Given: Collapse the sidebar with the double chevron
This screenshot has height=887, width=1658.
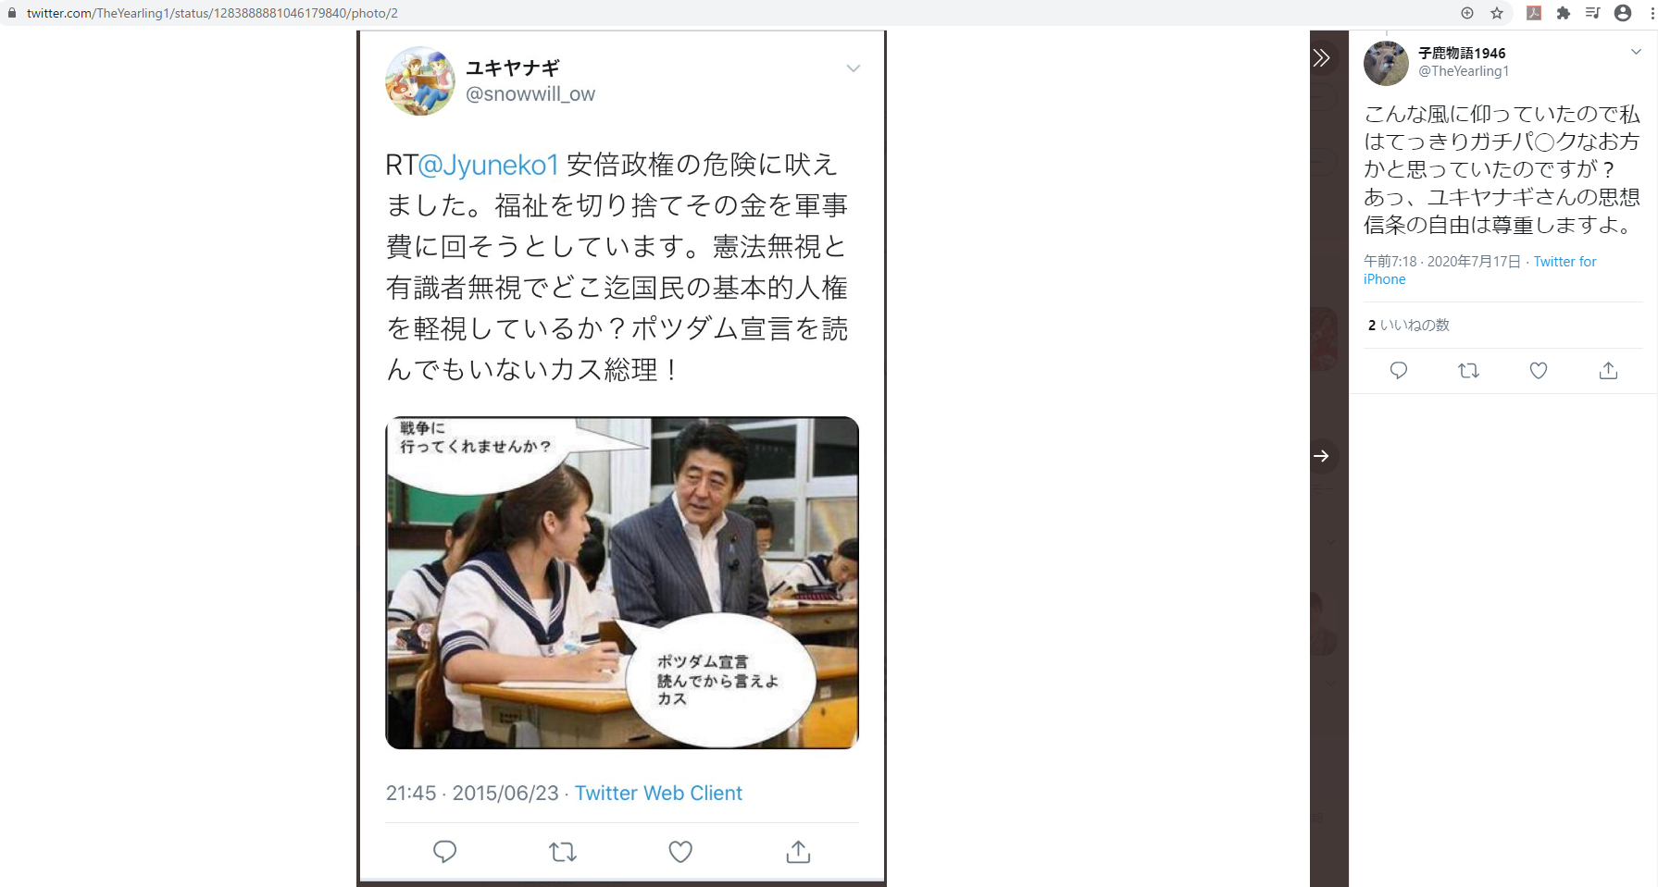Looking at the screenshot, I should click(x=1322, y=58).
